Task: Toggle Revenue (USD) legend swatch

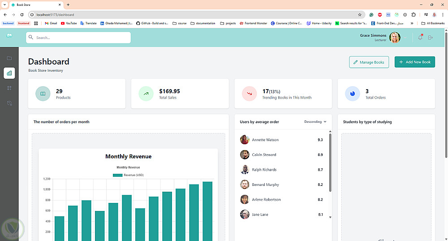Action: tap(117, 175)
